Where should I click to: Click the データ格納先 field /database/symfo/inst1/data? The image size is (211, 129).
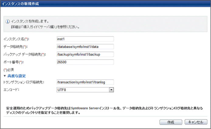click(85, 47)
